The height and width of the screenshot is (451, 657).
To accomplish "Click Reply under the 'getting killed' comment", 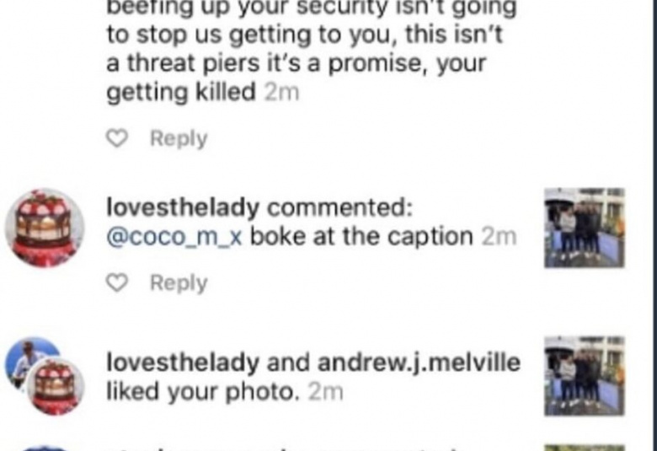I will point(179,138).
